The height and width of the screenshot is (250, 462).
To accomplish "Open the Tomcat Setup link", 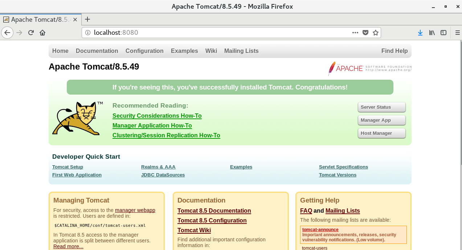I will point(68,167).
